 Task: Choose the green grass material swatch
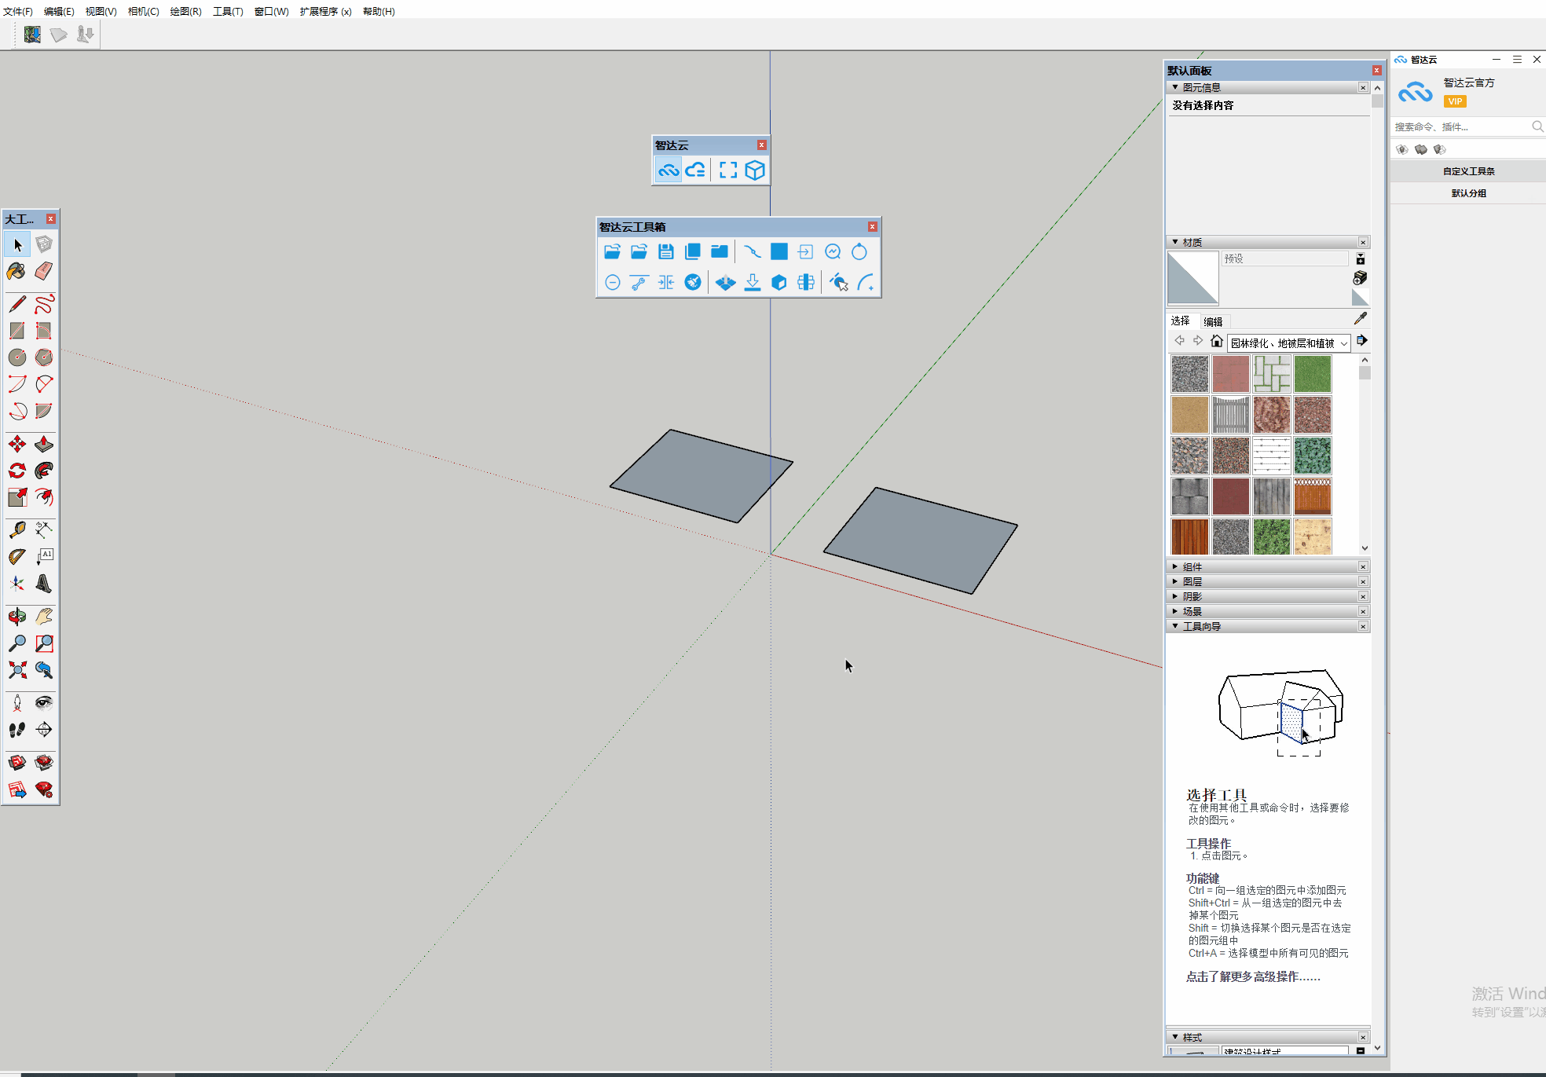(x=1312, y=374)
